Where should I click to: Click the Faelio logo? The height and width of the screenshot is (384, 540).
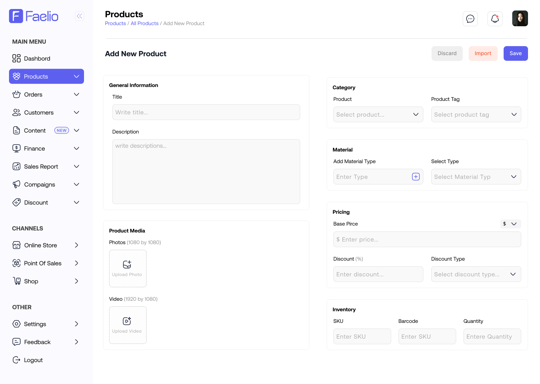34,16
